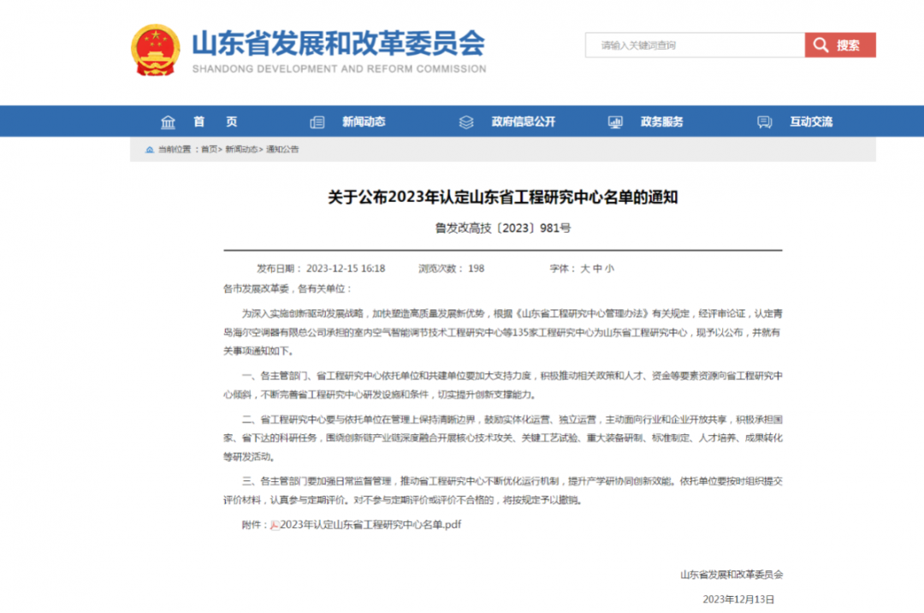Screen dimensions: 924x613
Task: Click the national emblem logo
Action: click(156, 50)
